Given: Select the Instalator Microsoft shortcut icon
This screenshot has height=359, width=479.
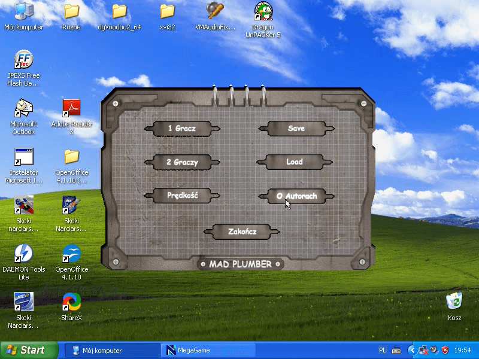Looking at the screenshot, I should 23,166.
